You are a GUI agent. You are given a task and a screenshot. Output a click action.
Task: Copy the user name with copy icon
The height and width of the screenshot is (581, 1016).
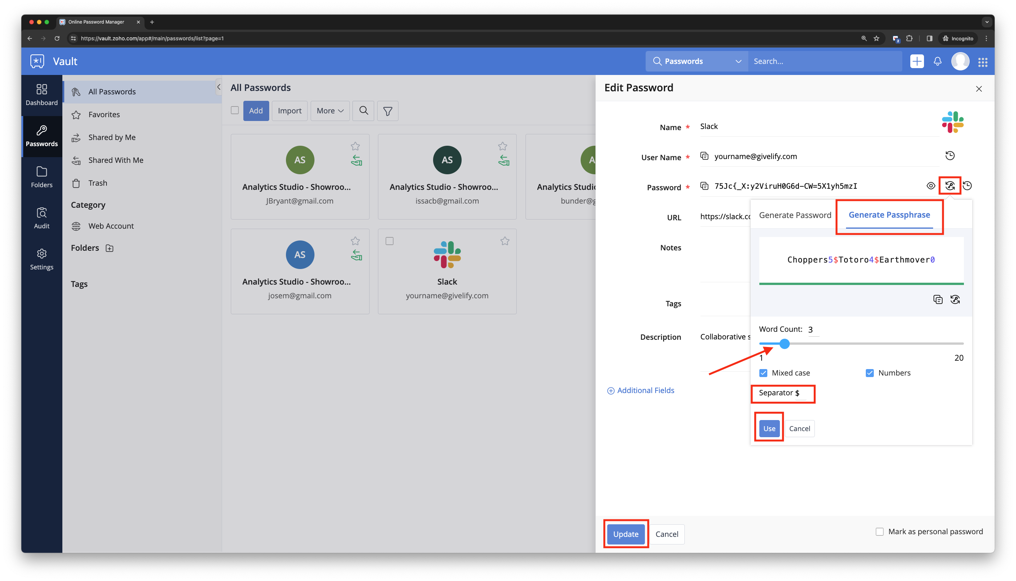pos(704,156)
